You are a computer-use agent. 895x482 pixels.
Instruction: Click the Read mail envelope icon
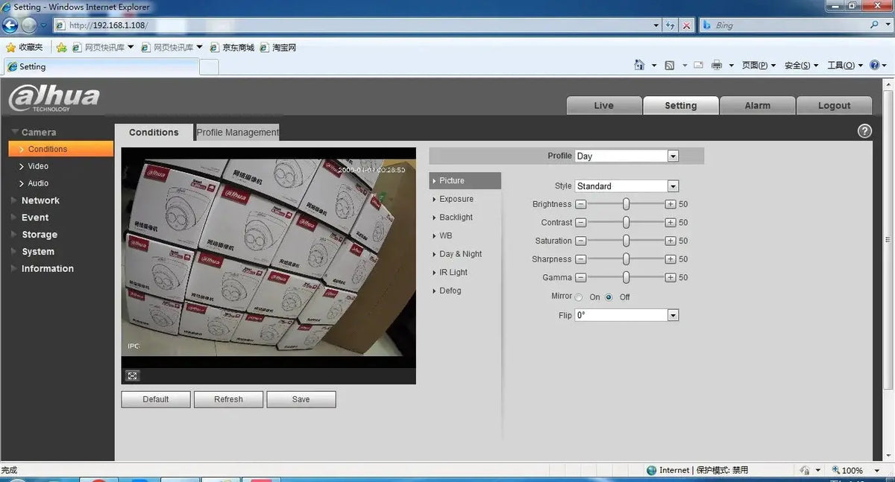point(698,66)
